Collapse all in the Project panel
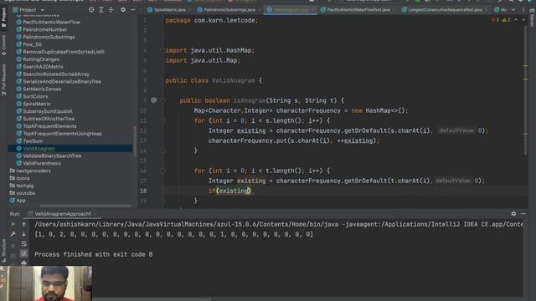536x301 pixels. [111, 10]
